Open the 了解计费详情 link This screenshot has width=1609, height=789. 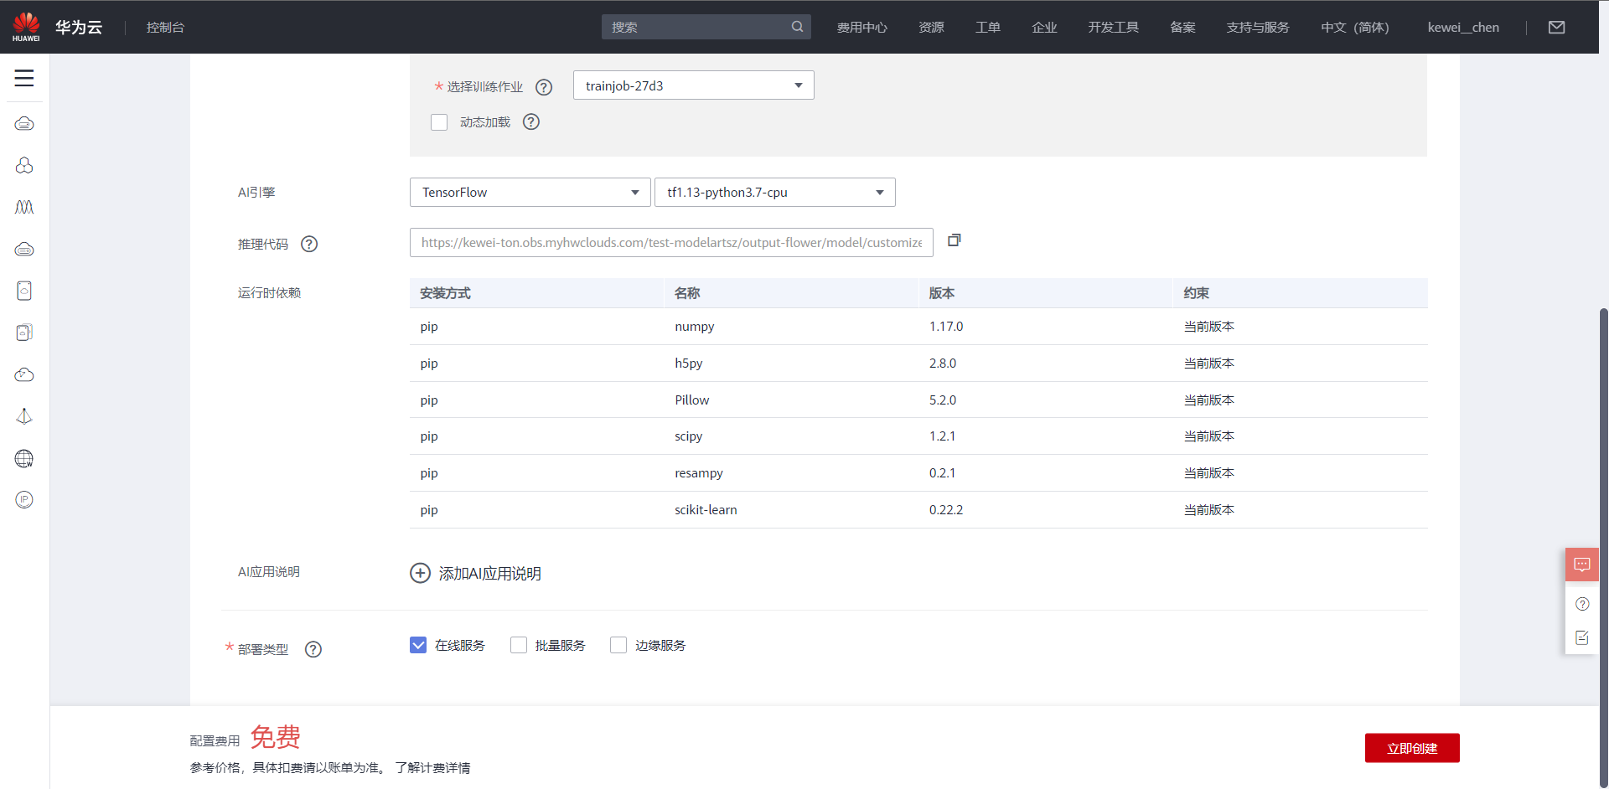pos(432,767)
